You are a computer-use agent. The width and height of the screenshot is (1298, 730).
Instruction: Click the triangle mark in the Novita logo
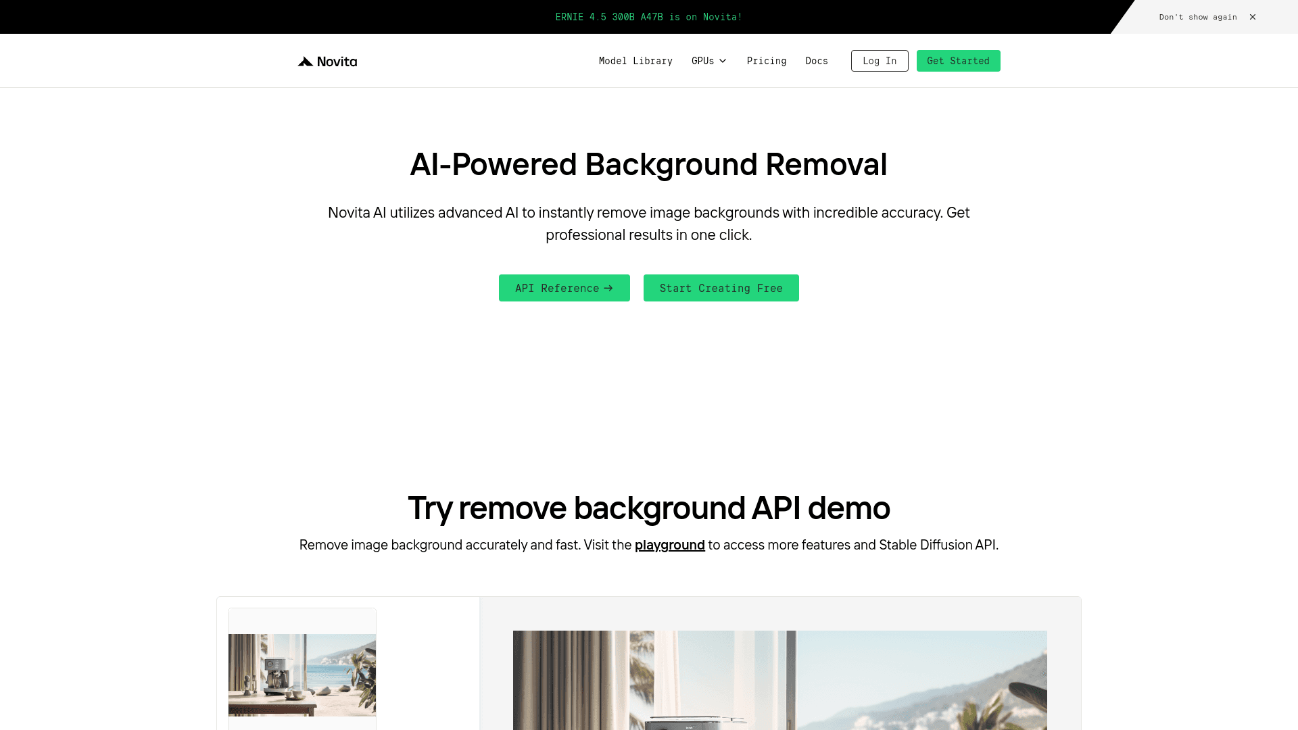pos(305,61)
